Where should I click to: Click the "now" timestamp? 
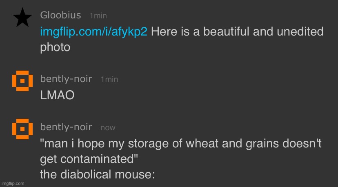[x=108, y=127]
